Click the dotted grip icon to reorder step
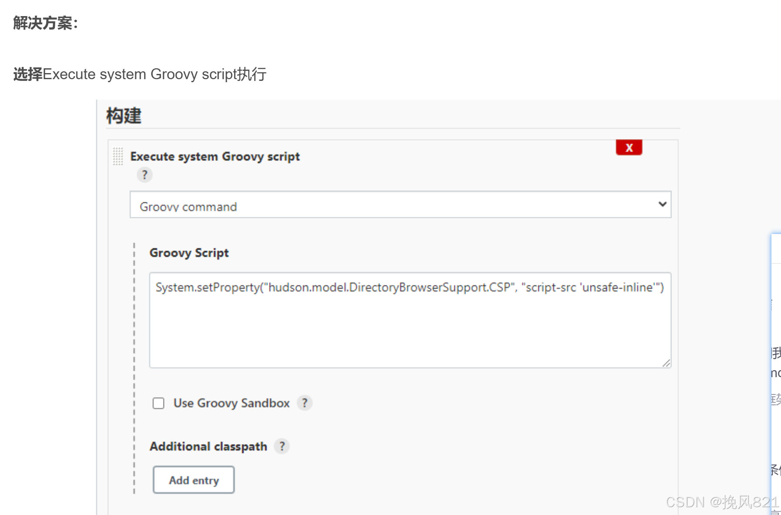781x515 pixels. click(x=117, y=157)
